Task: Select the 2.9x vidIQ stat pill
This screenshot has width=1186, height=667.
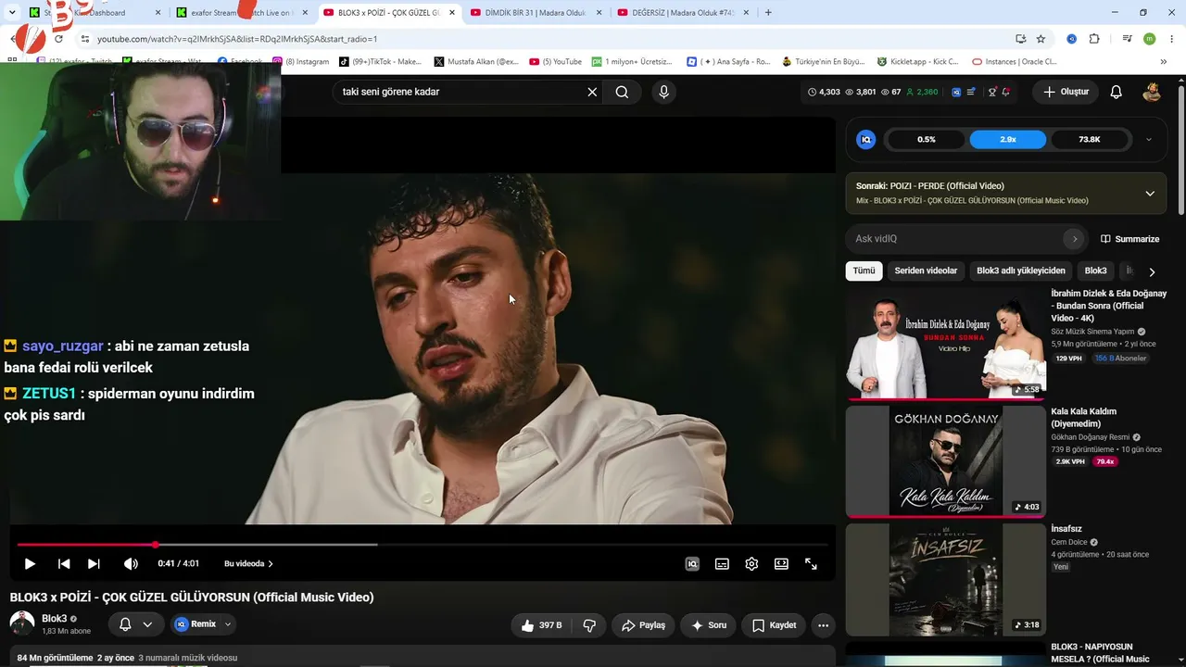Action: pyautogui.click(x=1008, y=140)
